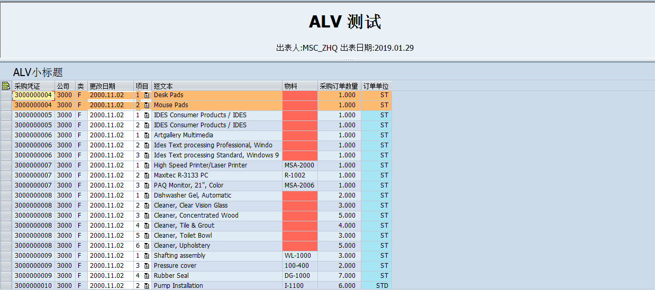This screenshot has height=290, width=655.
Task: Select quantity cell 7.000
Action: click(339, 276)
